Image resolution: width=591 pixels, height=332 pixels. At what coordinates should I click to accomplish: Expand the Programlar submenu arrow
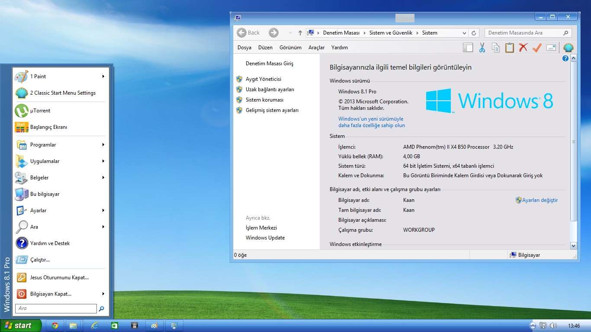103,145
